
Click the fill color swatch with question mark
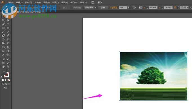click(x=4, y=72)
